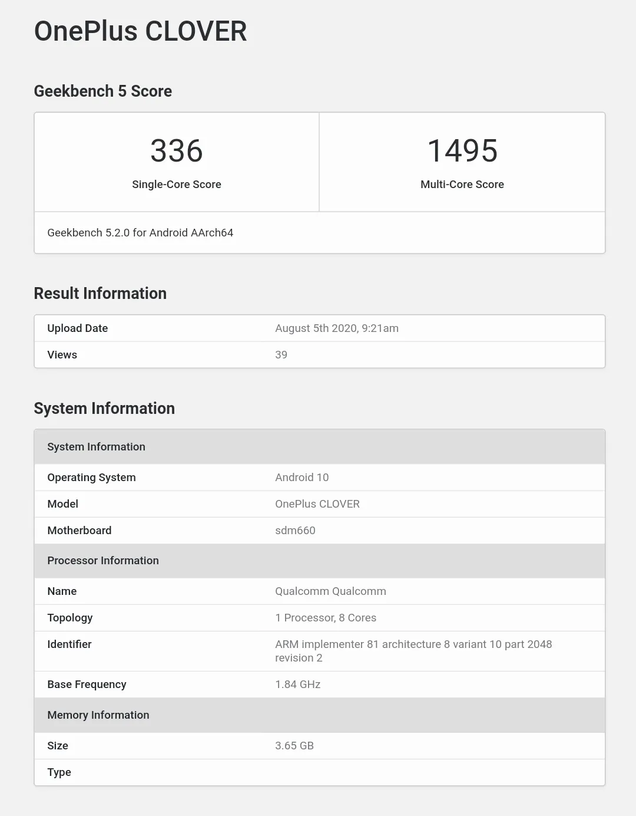Viewport: 636px width, 816px height.
Task: Click the single-core score value 336
Action: click(177, 151)
